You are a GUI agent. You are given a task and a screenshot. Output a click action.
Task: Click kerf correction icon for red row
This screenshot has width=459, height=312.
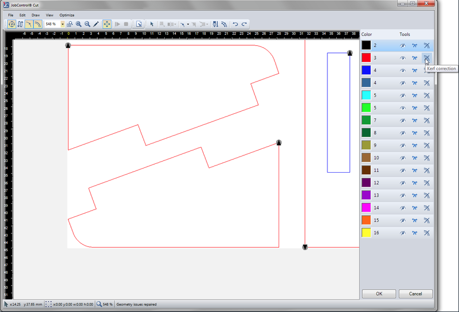tap(426, 58)
